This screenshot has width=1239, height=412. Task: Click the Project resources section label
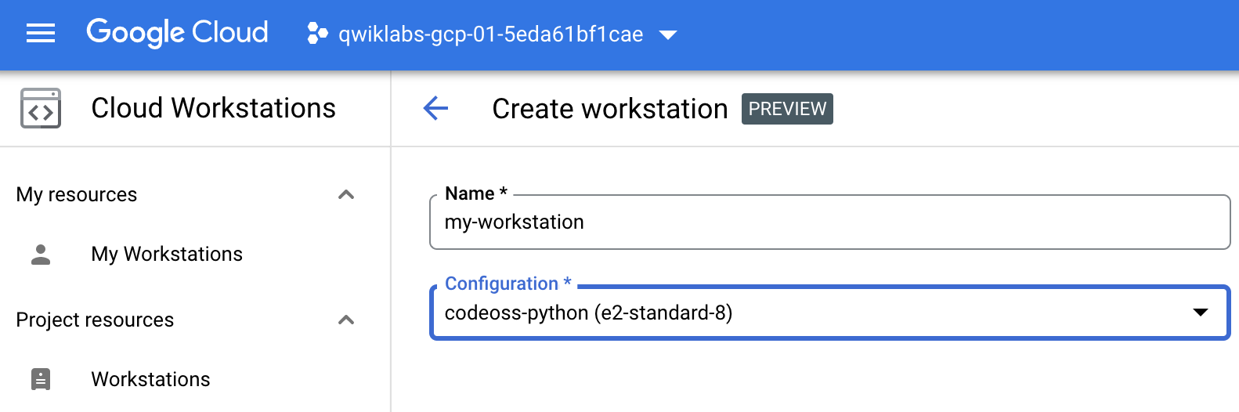(95, 320)
